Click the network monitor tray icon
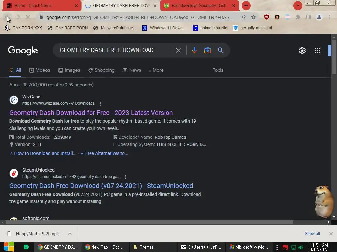Viewport: 337px width, 252px height. coord(293,247)
